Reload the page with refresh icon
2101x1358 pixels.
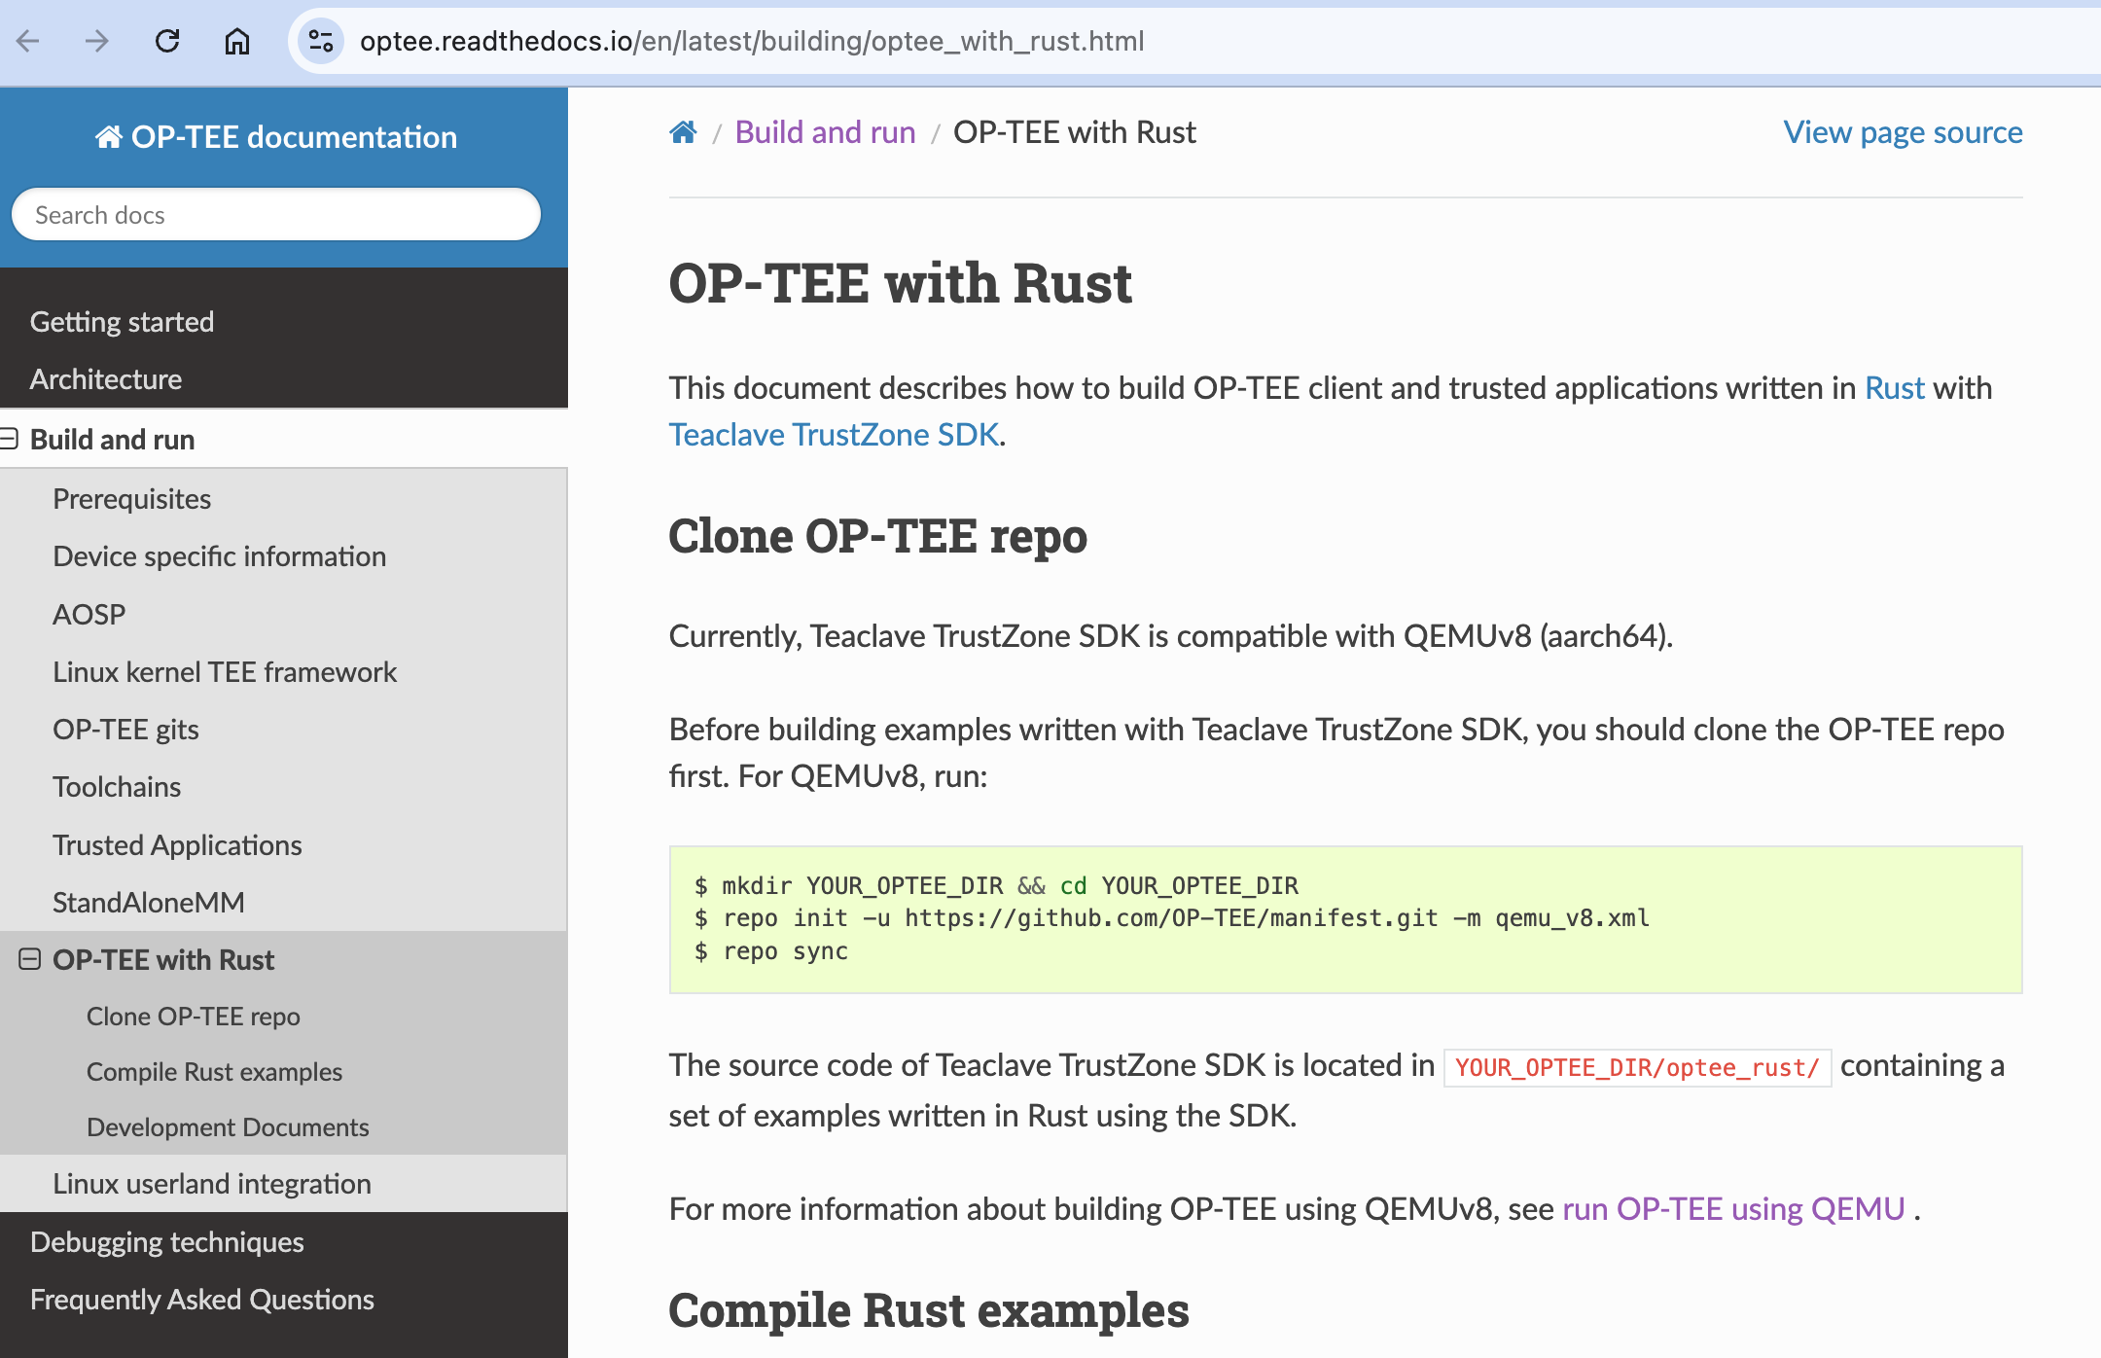(167, 41)
